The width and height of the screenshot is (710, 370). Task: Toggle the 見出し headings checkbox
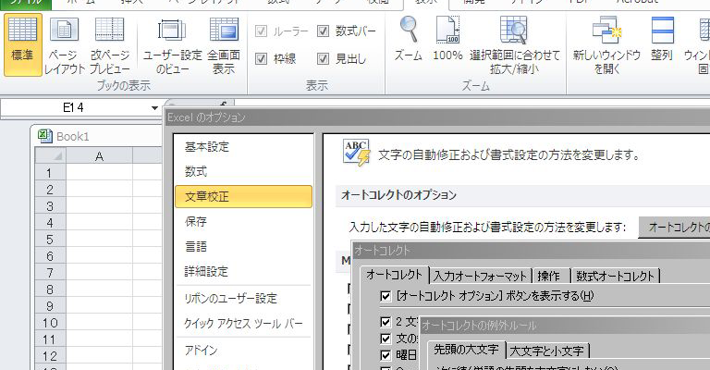[x=323, y=58]
